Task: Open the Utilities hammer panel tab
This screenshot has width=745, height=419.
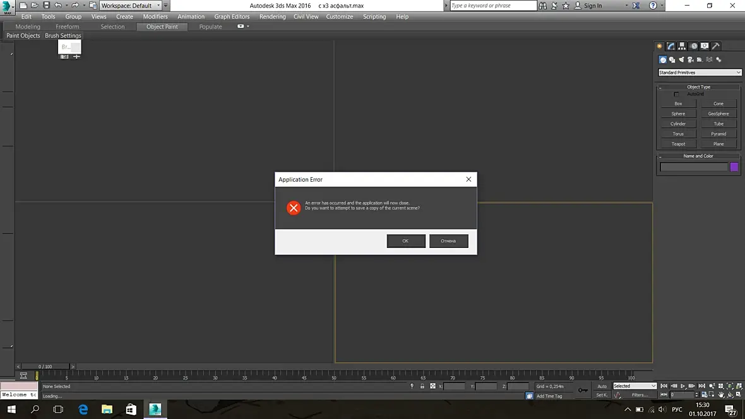Action: (x=716, y=46)
